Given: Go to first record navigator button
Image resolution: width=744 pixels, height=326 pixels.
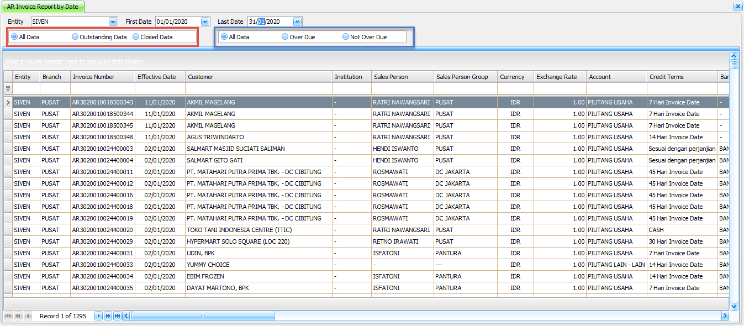Looking at the screenshot, I should [x=8, y=316].
